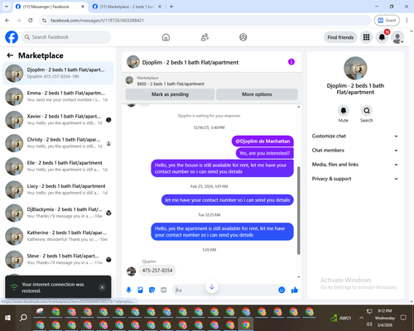Show hidden system tray icons
Screen dimensions: 414x331
click(x=361, y=318)
